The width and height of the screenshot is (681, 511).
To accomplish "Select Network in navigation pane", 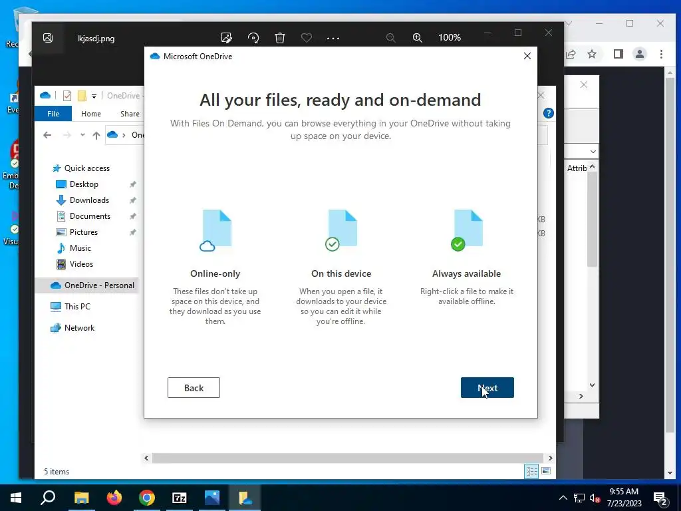I will click(79, 328).
